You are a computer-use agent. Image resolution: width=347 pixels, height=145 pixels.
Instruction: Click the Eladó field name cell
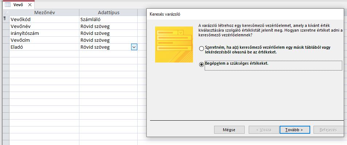(44, 47)
